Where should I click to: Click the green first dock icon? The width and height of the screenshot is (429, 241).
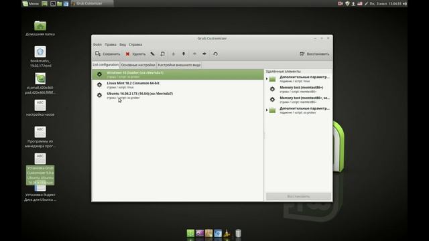coord(190,233)
